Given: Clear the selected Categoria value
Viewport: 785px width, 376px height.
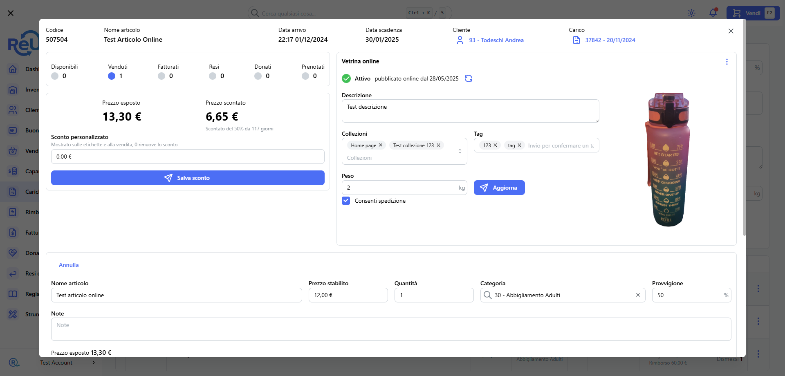Looking at the screenshot, I should [638, 295].
